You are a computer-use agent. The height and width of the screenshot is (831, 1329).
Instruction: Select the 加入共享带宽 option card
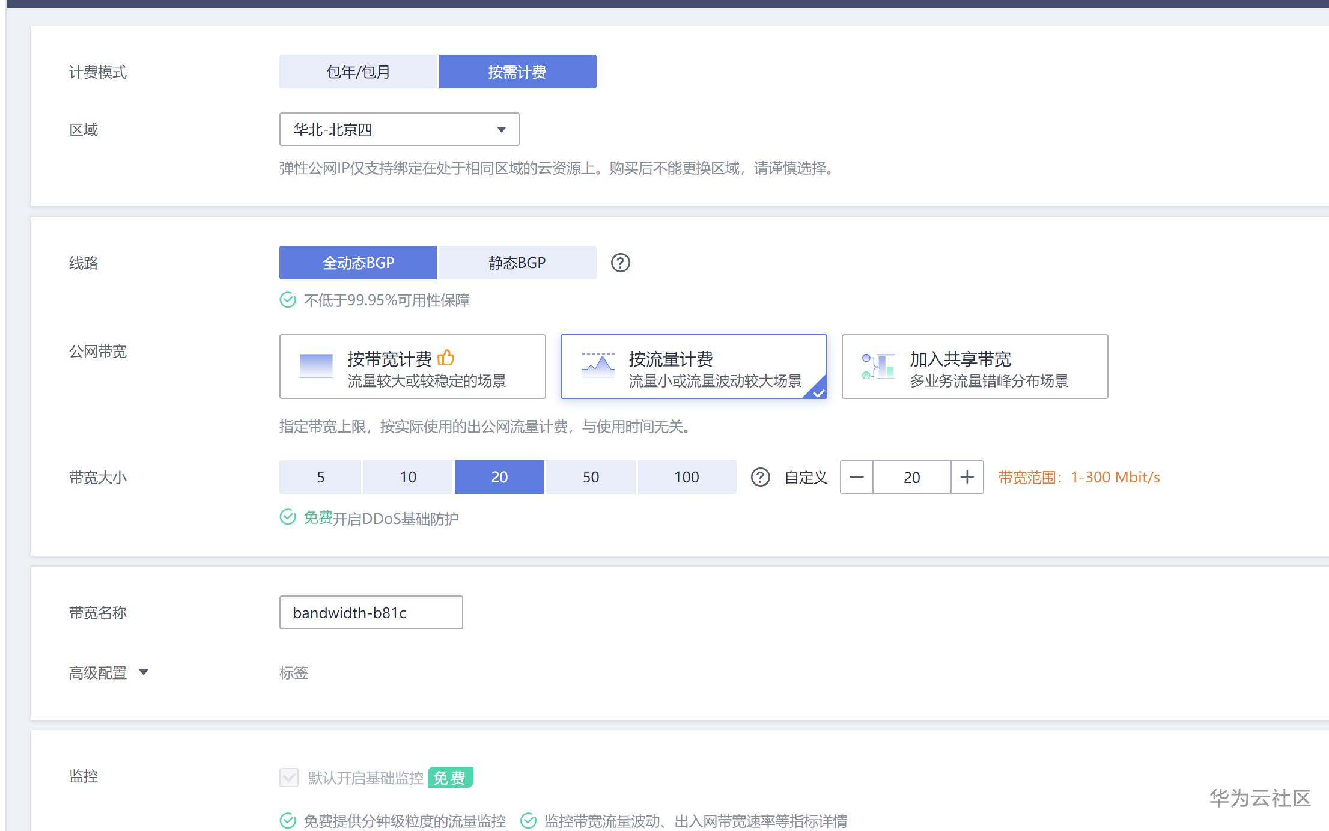click(975, 367)
